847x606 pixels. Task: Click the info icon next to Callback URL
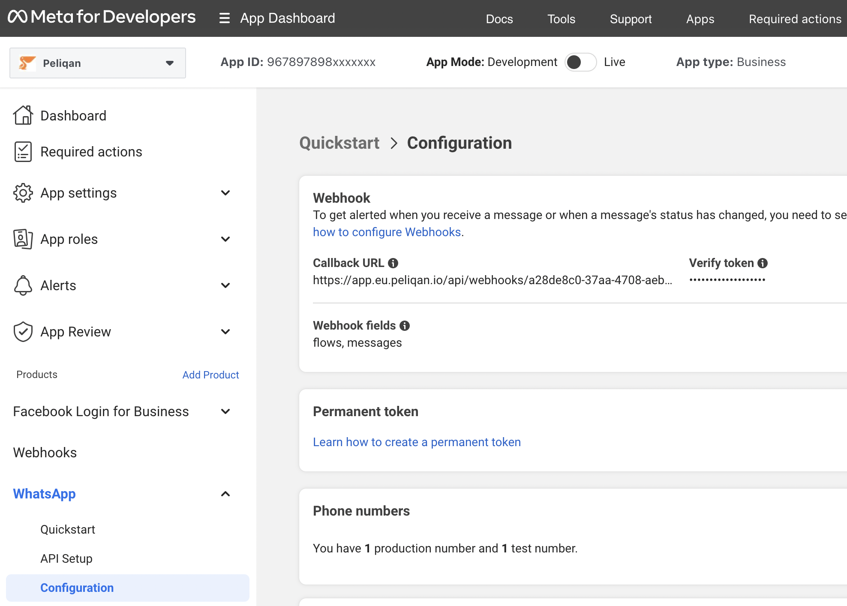coord(393,263)
